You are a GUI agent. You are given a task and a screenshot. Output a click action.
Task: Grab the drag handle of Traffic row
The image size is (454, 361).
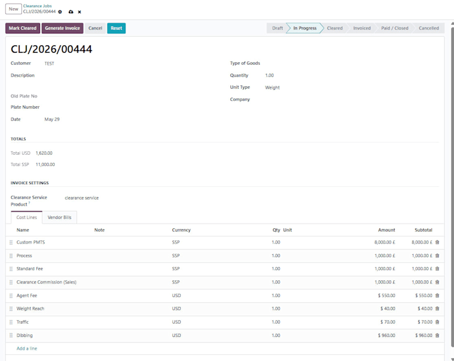tap(11, 322)
